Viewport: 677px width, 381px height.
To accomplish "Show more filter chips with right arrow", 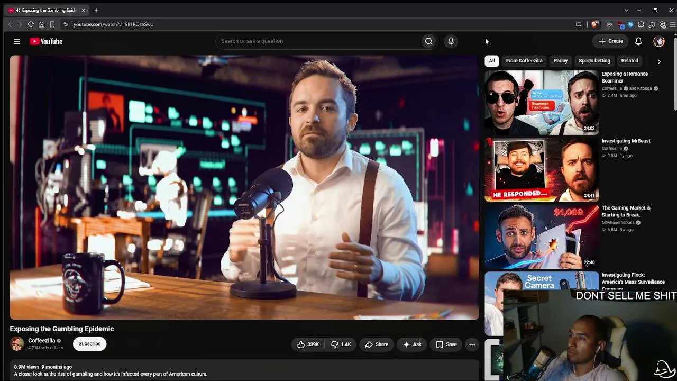I will [659, 61].
